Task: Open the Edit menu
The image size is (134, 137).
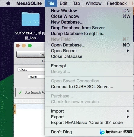Action: (63, 3)
